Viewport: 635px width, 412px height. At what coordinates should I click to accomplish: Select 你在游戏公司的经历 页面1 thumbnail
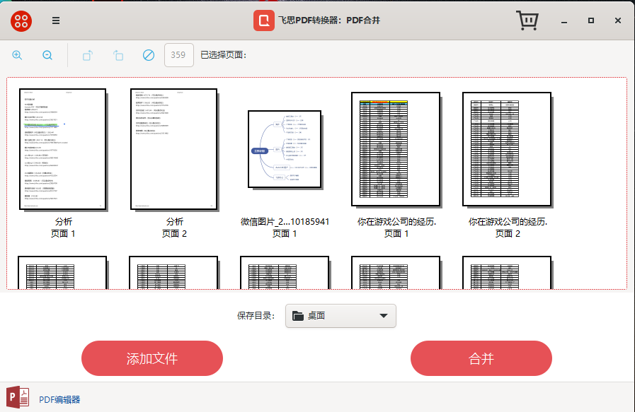click(396, 148)
